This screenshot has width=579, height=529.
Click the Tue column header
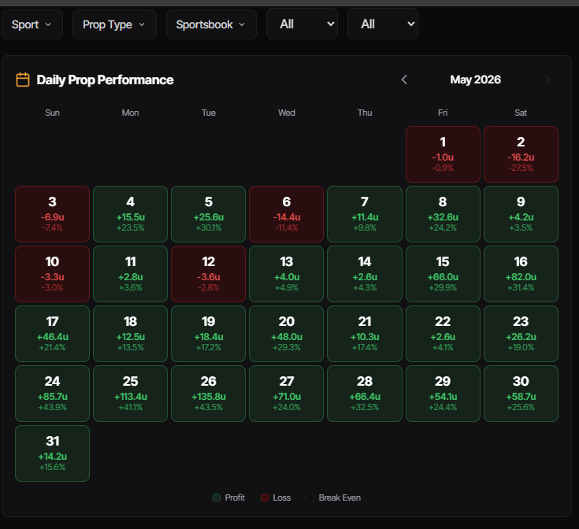click(208, 113)
